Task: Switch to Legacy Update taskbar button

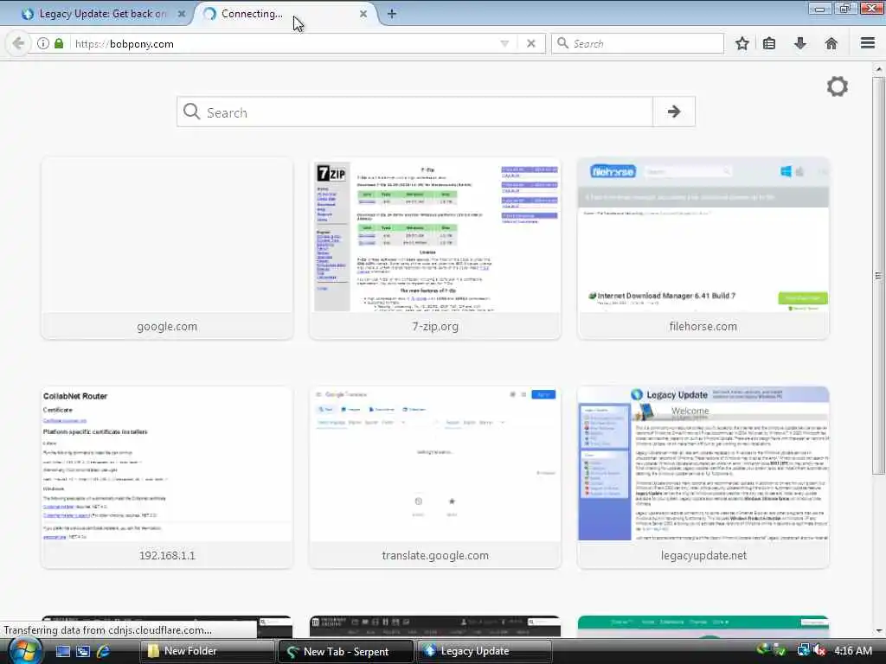Action: (485, 651)
